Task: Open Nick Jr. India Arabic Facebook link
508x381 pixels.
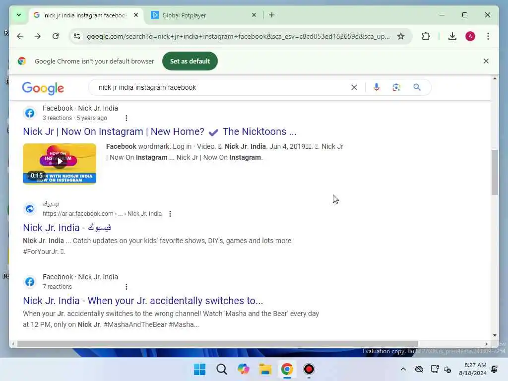Action: tap(67, 227)
